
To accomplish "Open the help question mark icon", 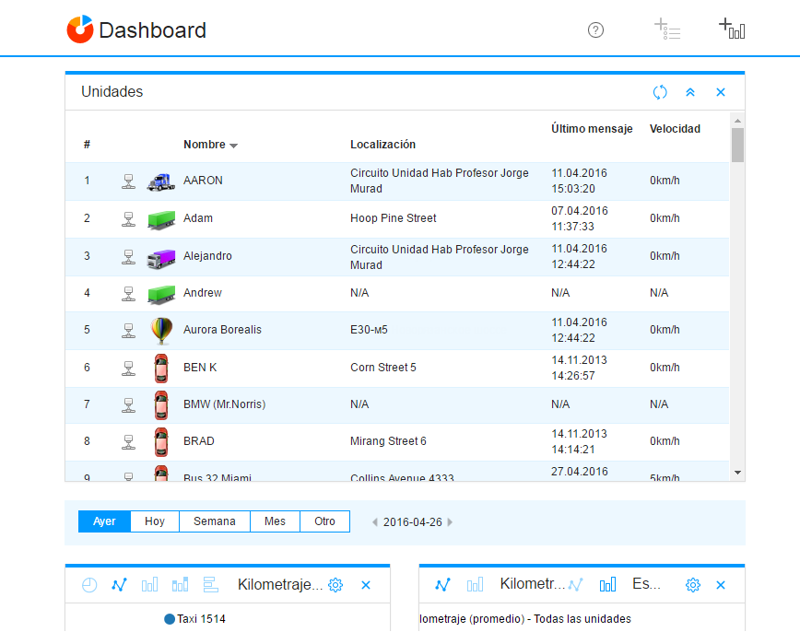I will click(595, 30).
